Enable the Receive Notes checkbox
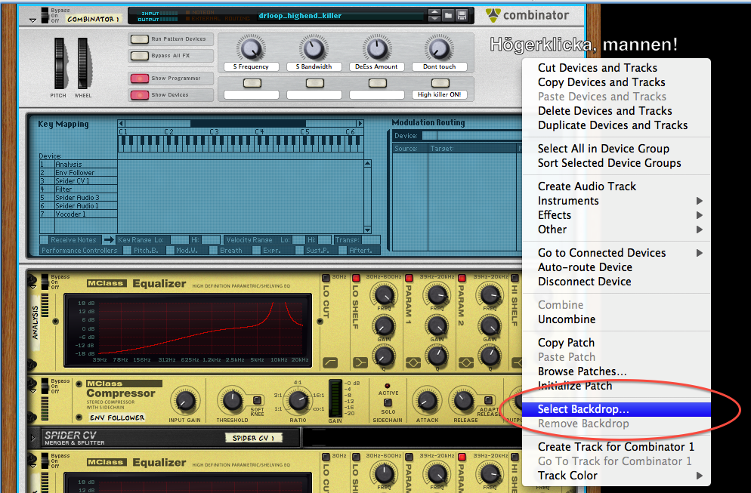751x493 pixels. (44, 240)
